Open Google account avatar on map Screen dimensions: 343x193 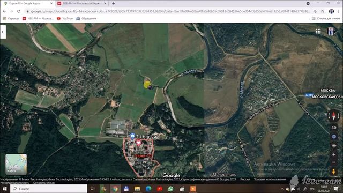tap(331, 31)
